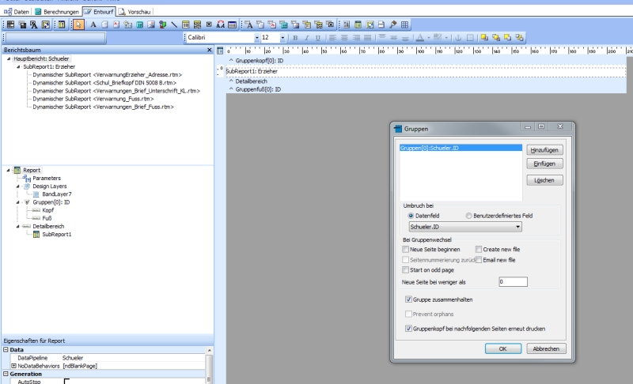Select the Shape component tool

click(x=163, y=24)
